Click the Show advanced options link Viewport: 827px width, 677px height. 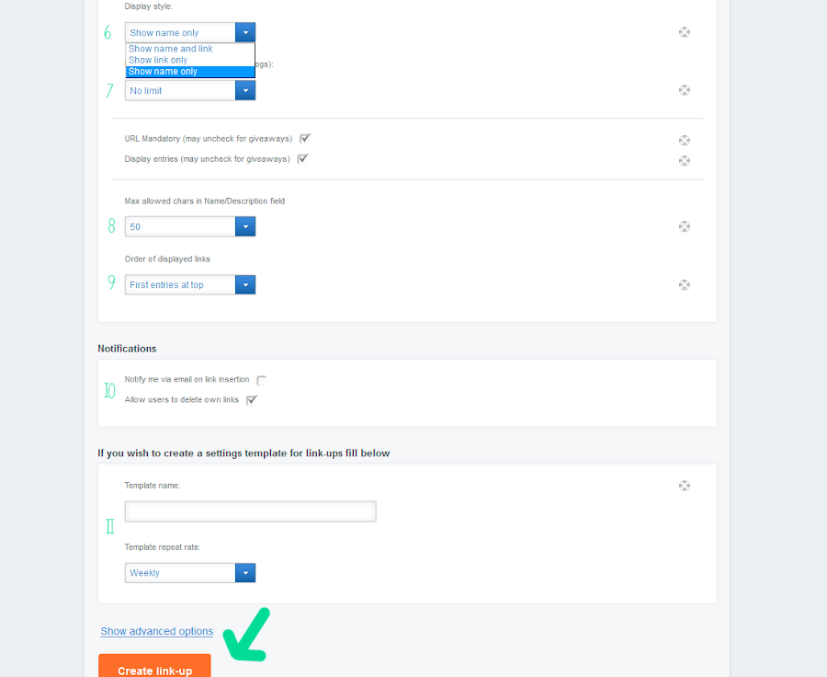[x=157, y=632]
